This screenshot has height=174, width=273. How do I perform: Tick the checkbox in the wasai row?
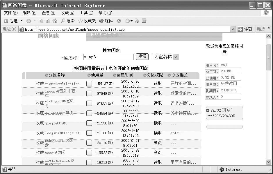tap(89, 153)
